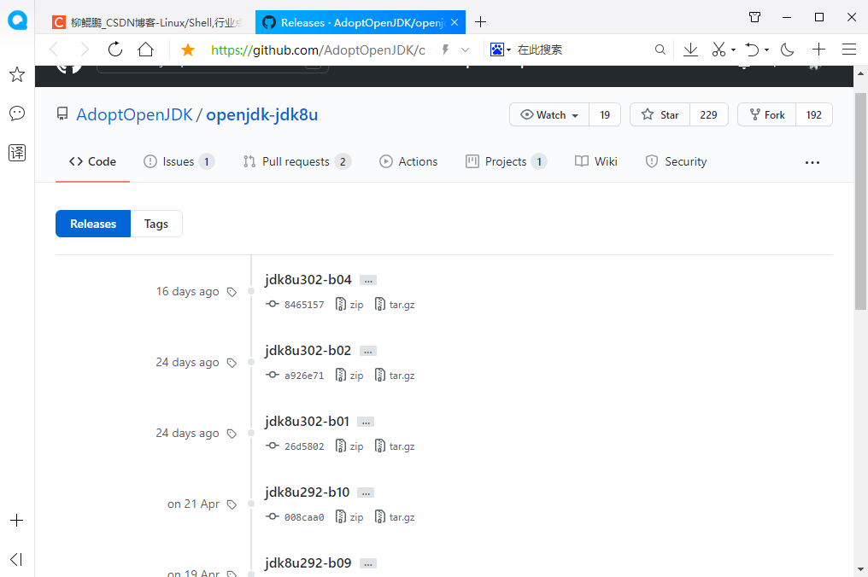Expand the screenshot tool dropdown arrow

point(734,50)
